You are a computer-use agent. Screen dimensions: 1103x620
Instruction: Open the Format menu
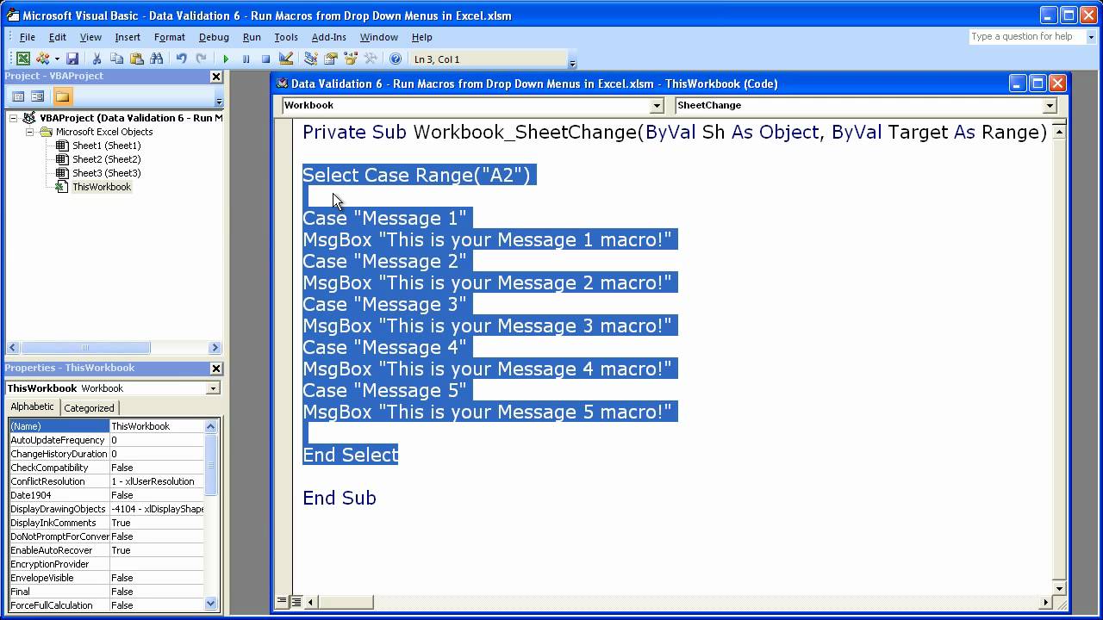pos(170,37)
